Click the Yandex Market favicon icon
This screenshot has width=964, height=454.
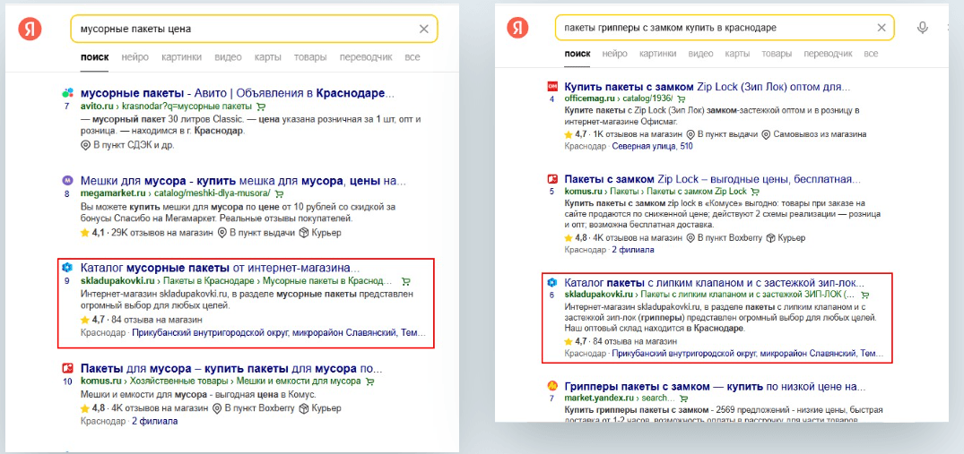[x=552, y=386]
